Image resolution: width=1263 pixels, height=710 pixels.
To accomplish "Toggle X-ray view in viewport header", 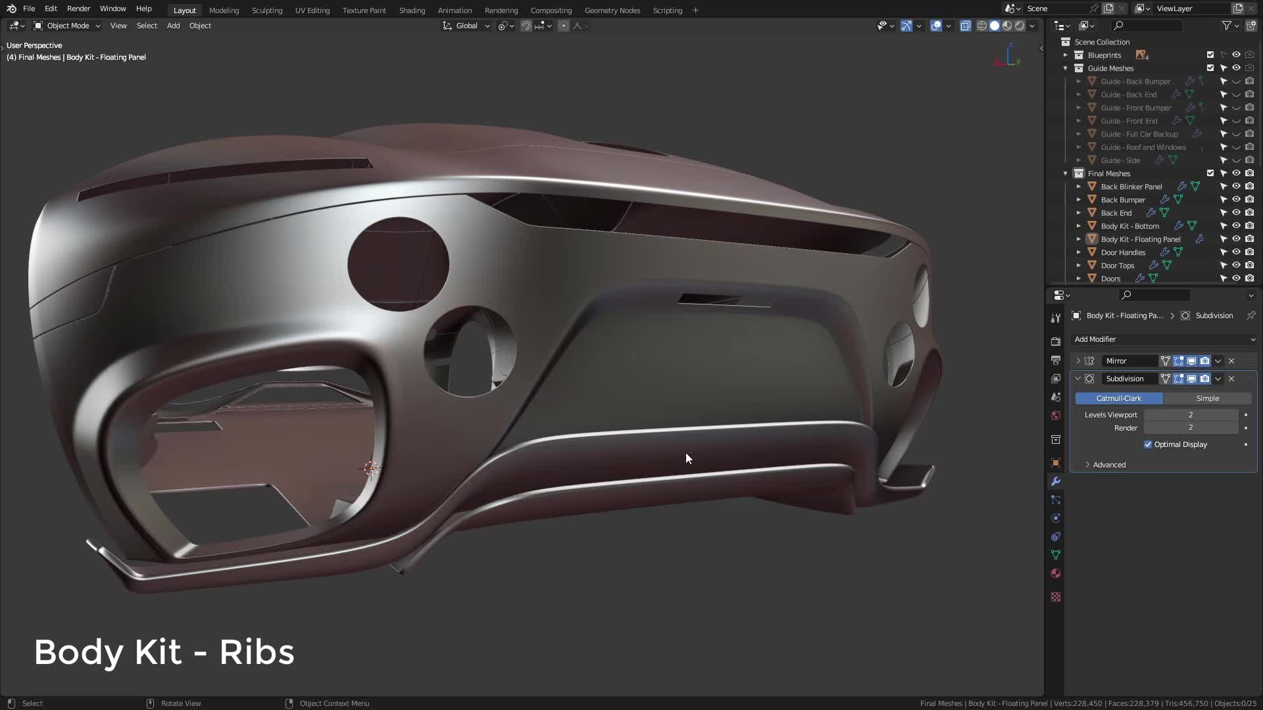I will tap(965, 26).
